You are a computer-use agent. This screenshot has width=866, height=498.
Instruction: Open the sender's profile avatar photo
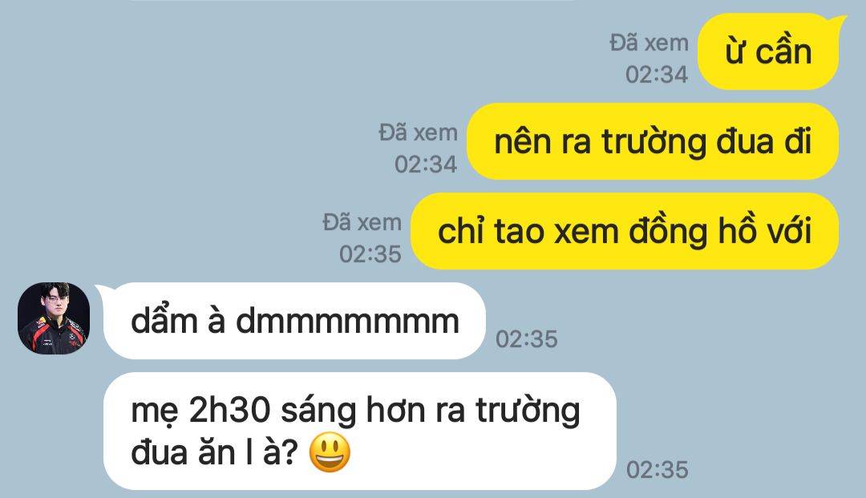(54, 318)
